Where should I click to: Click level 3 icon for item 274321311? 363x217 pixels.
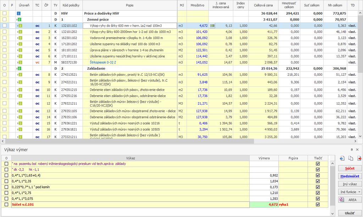pos(20,82)
